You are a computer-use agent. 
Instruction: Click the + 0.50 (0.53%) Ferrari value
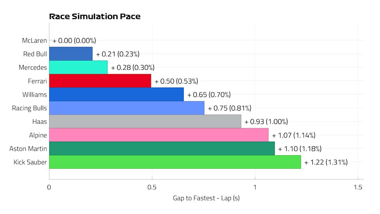pos(176,81)
